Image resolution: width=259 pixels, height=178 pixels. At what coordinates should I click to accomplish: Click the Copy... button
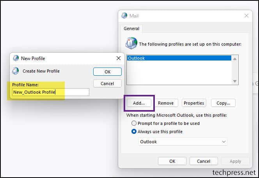coord(223,103)
